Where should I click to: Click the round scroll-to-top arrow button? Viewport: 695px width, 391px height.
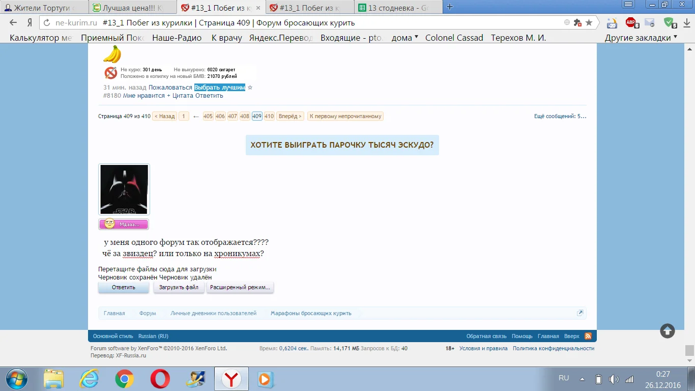pos(668,331)
